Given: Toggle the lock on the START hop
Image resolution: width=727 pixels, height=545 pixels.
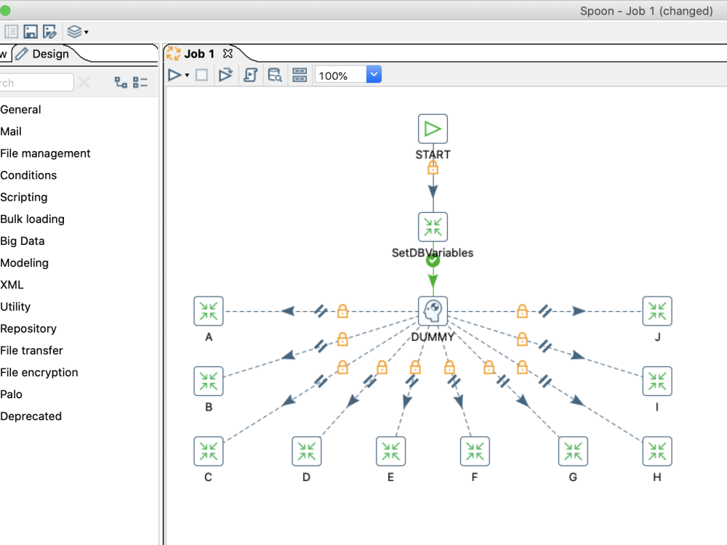Looking at the screenshot, I should (x=433, y=167).
